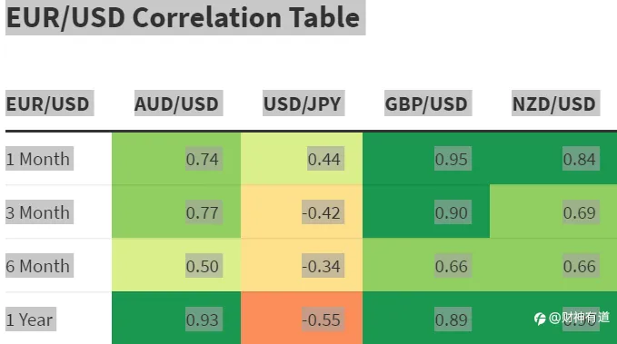This screenshot has height=344, width=617.
Task: Click the 3 Month row label
Action: click(x=39, y=211)
